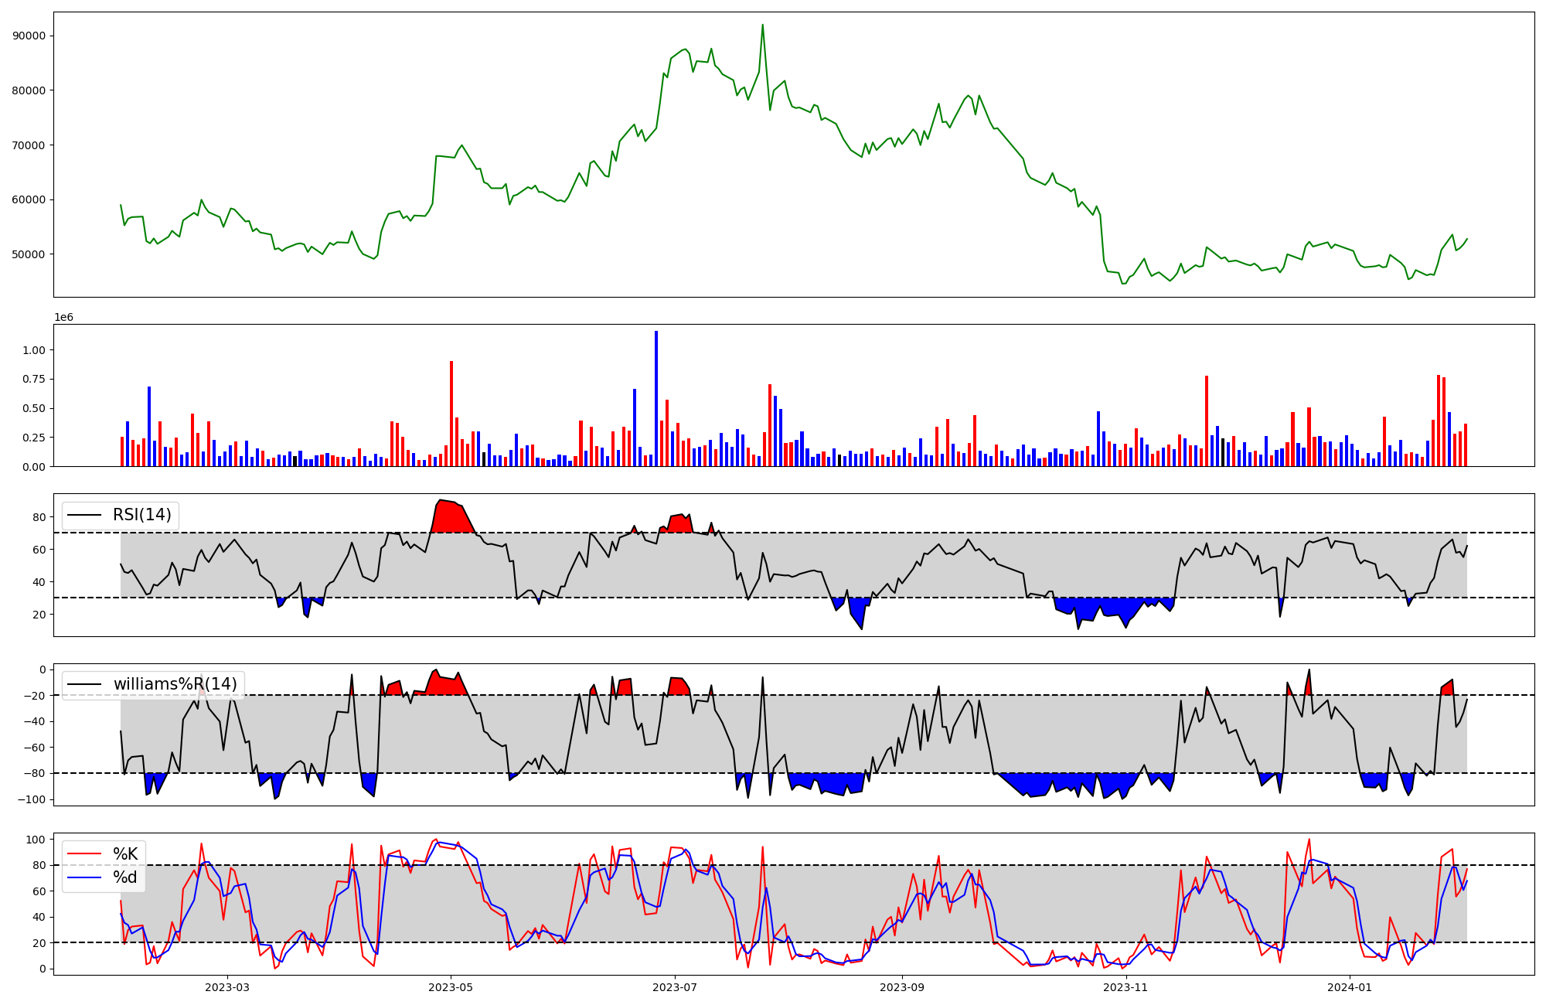
Task: Click the highest peak of the green price line
Action: (x=762, y=25)
